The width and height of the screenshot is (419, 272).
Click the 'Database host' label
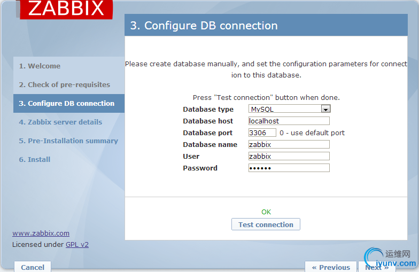click(x=208, y=121)
